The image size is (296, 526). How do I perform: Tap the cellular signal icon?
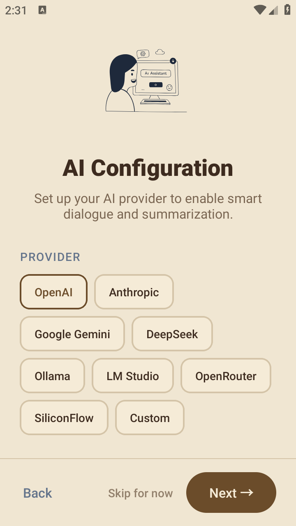(273, 10)
